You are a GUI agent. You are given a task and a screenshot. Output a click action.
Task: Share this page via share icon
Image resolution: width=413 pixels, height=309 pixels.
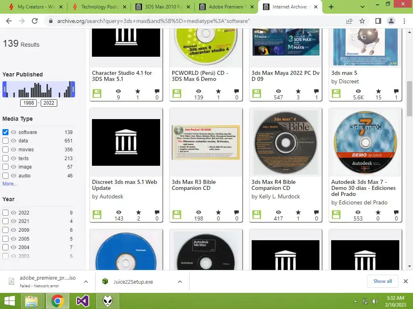[349, 21]
